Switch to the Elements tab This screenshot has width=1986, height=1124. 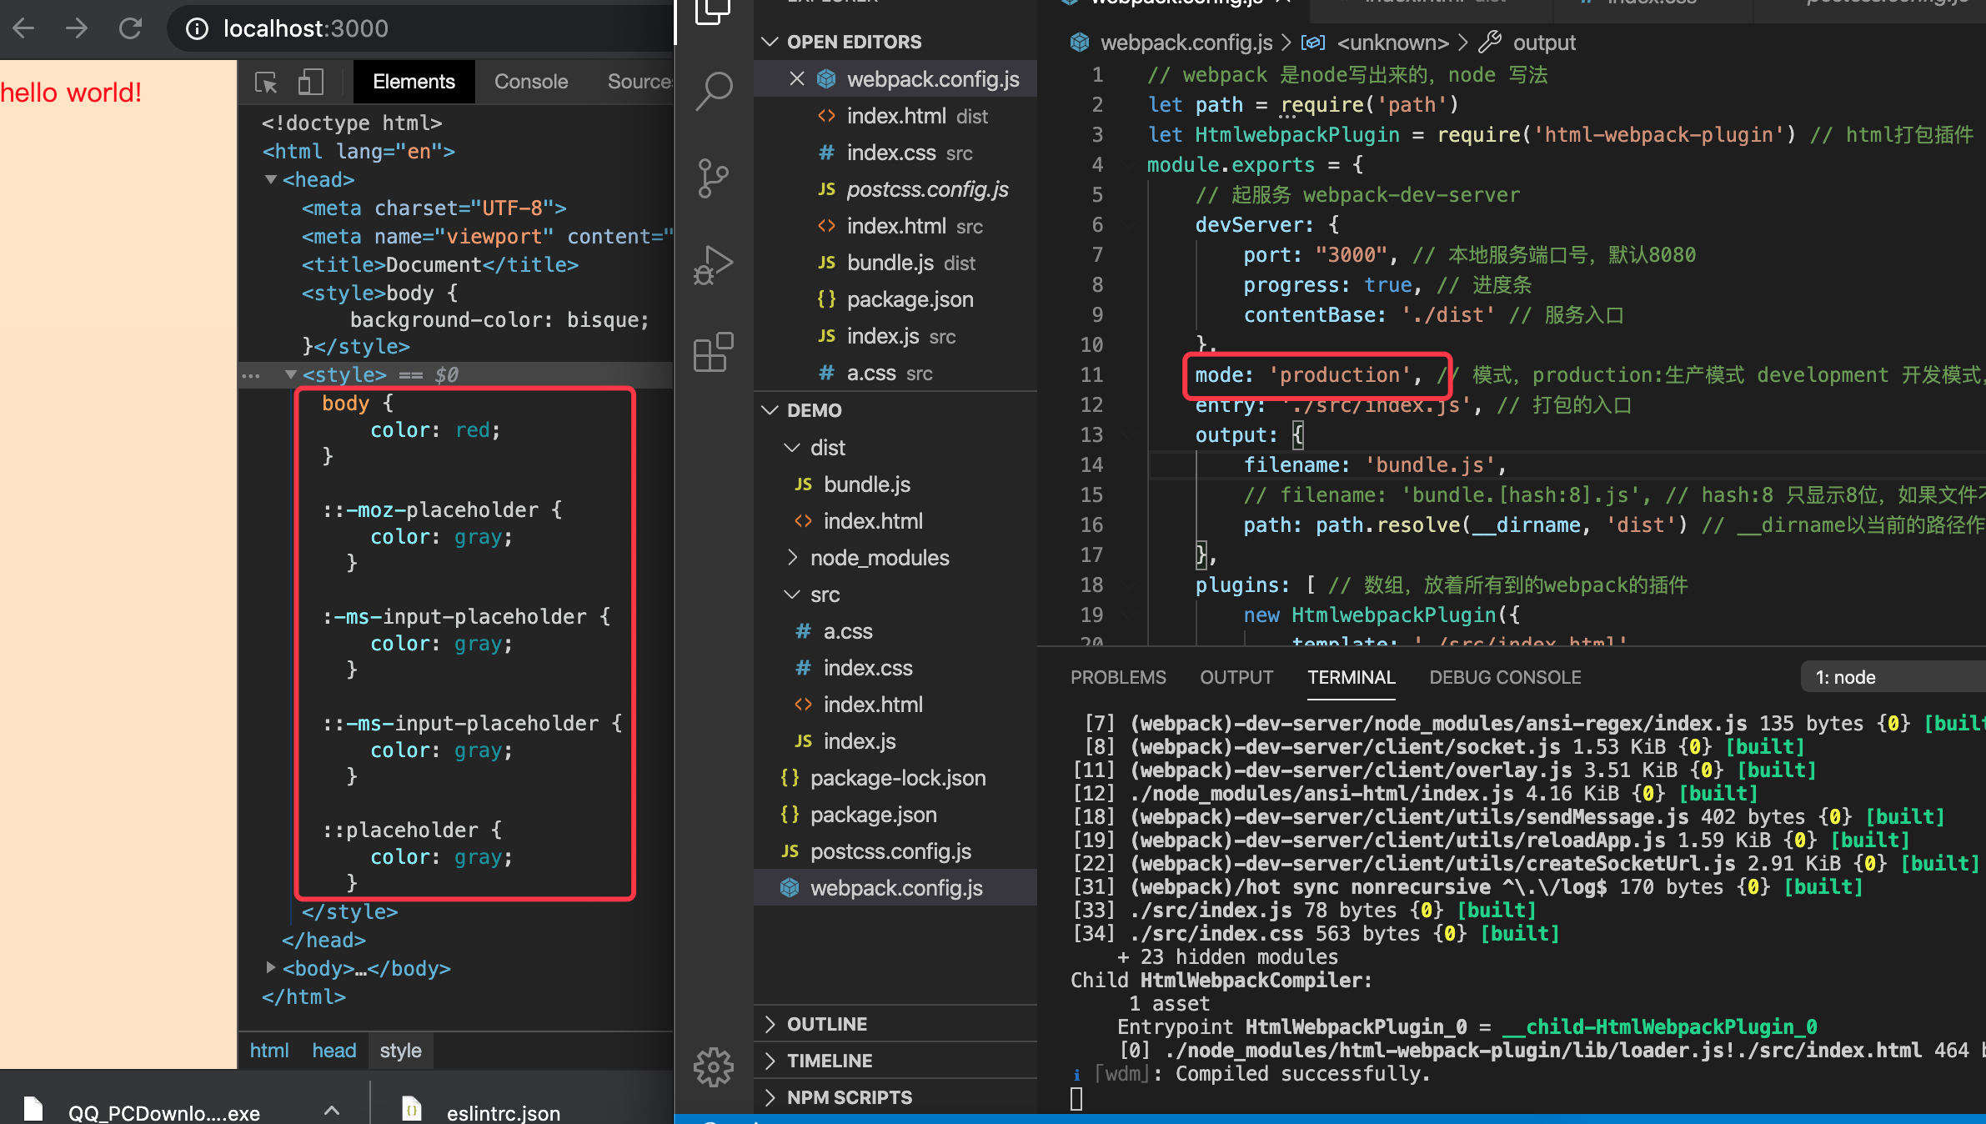(x=414, y=82)
